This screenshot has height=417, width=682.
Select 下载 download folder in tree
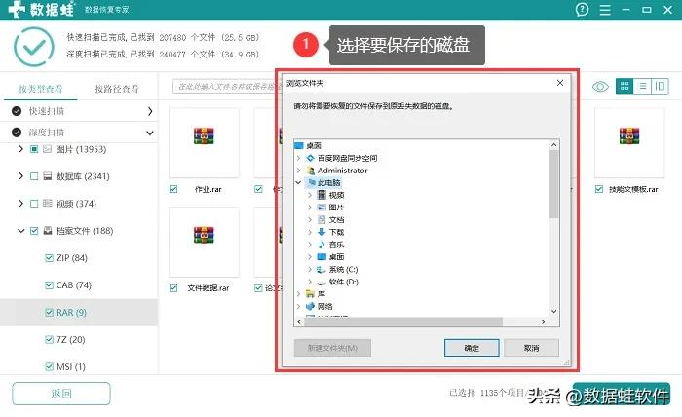(x=322, y=232)
